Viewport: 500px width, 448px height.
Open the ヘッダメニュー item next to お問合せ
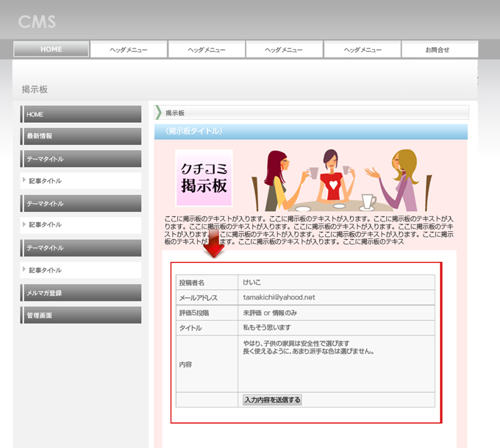tap(362, 49)
